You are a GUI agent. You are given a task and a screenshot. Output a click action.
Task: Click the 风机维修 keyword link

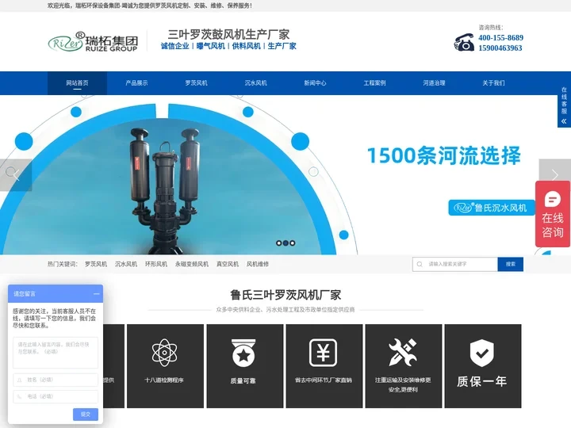(x=258, y=264)
